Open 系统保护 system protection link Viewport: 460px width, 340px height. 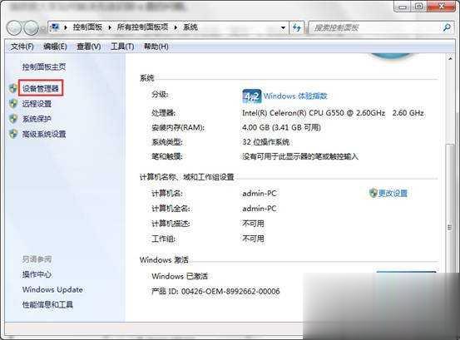tap(37, 119)
